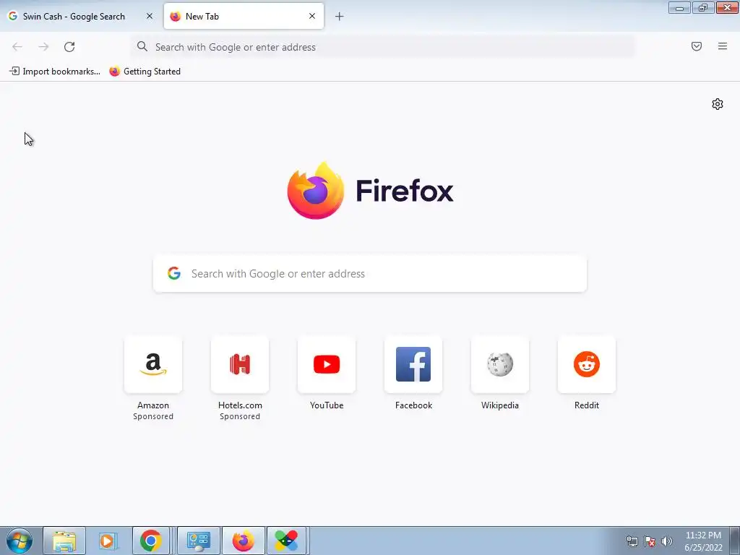
Task: Open the Action Center flag tray icon
Action: (650, 541)
